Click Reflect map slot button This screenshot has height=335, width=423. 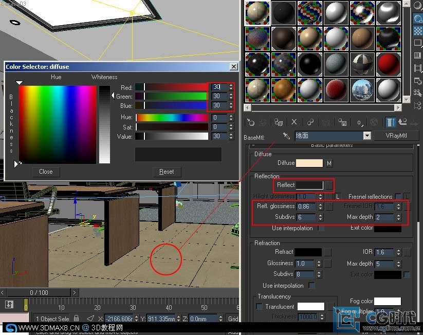(329, 185)
